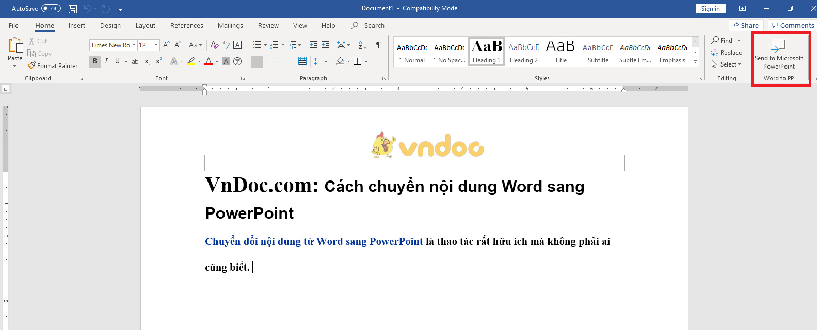Toggle Underline formatting

(x=117, y=61)
